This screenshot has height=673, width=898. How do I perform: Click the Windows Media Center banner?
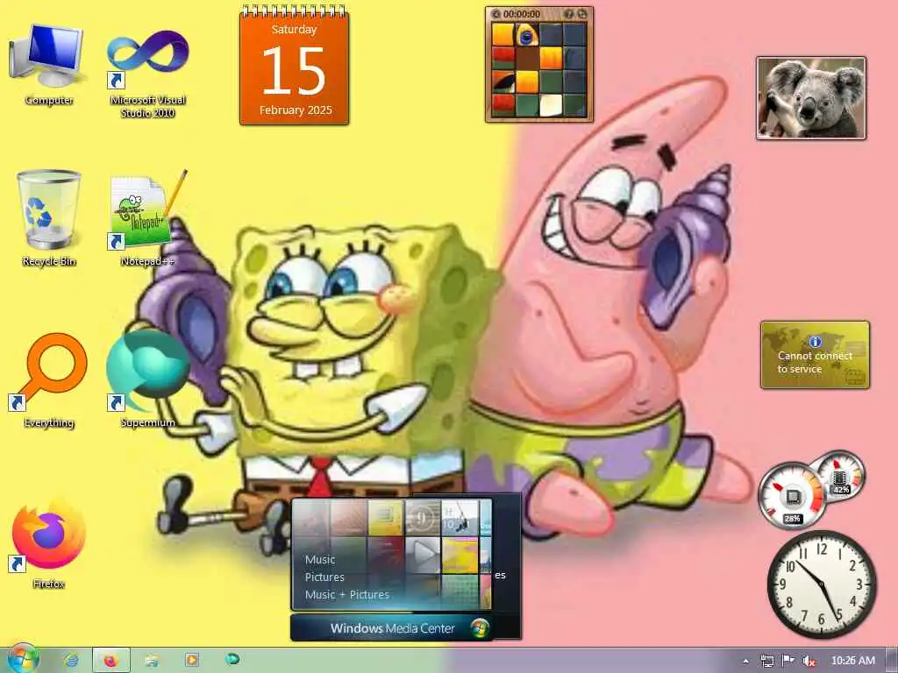[392, 627]
